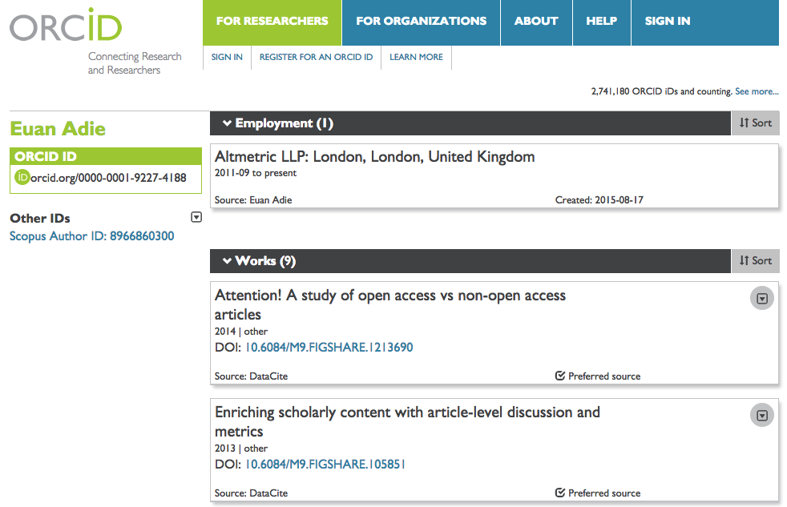
Task: Click the ORCID logo
Action: click(66, 25)
